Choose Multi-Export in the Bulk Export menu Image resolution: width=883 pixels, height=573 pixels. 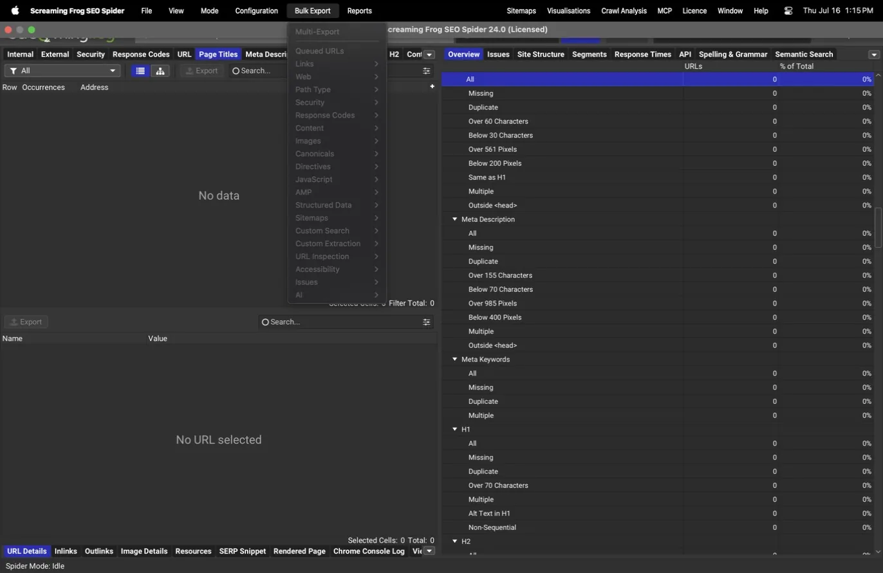click(x=337, y=32)
